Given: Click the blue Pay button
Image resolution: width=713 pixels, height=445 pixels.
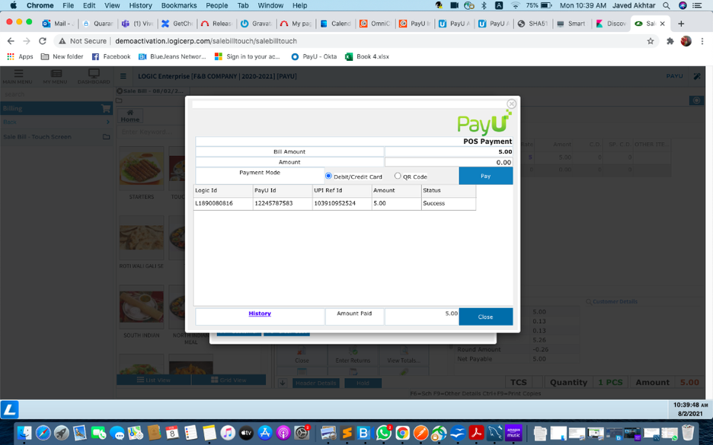Looking at the screenshot, I should [x=486, y=176].
